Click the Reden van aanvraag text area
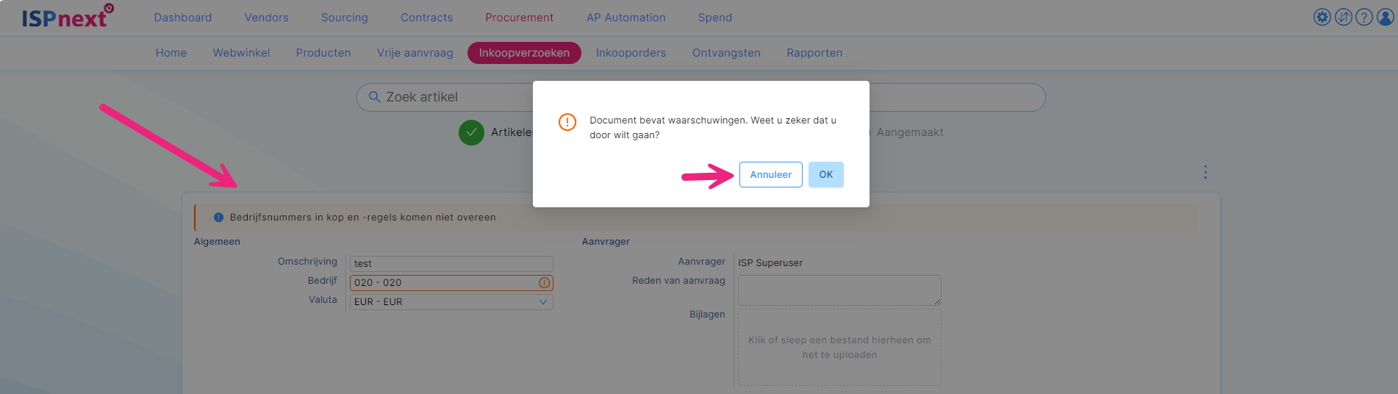This screenshot has height=394, width=1398. pyautogui.click(x=839, y=290)
